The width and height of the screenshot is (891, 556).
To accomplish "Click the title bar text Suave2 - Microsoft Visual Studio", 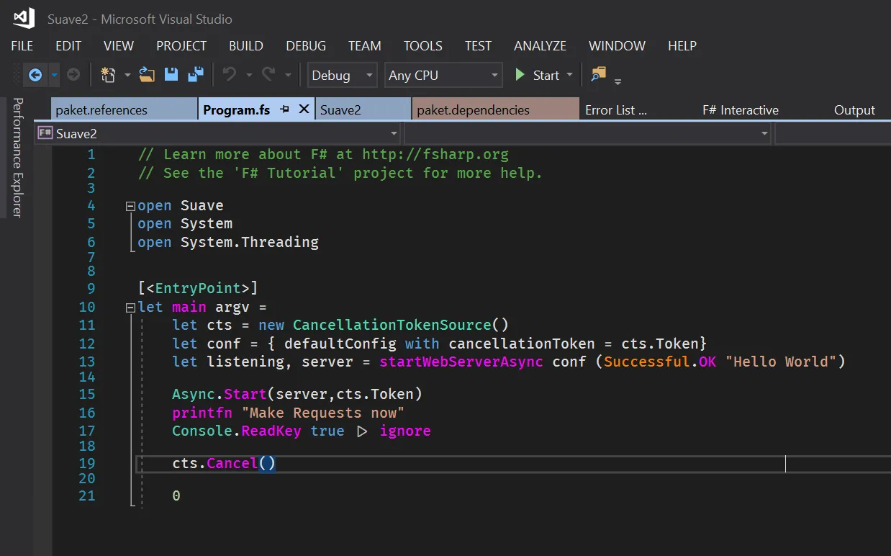I will pos(140,19).
